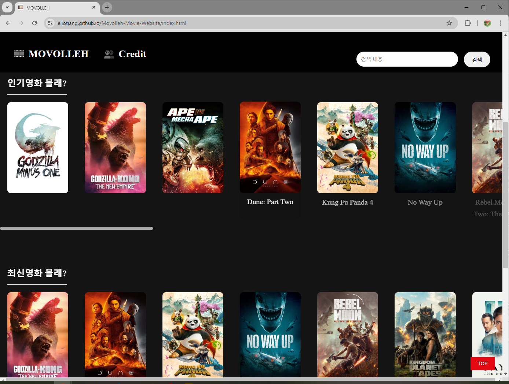This screenshot has height=384, width=509.
Task: Open No Way Up poster in latest row
Action: tap(270, 335)
